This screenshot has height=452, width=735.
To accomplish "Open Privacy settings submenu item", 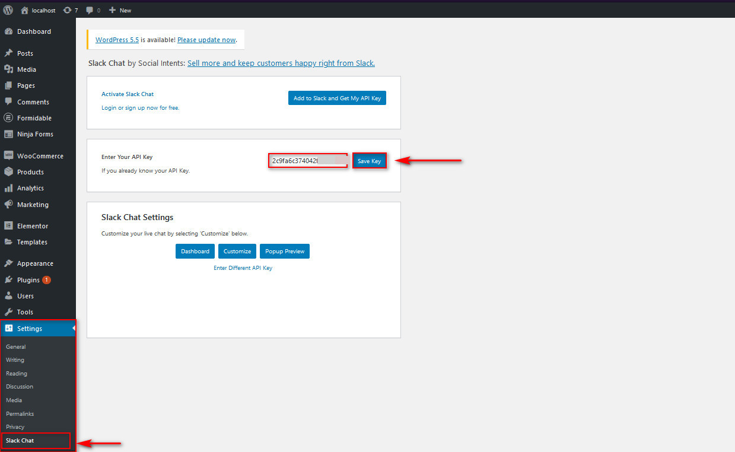I will click(x=15, y=427).
